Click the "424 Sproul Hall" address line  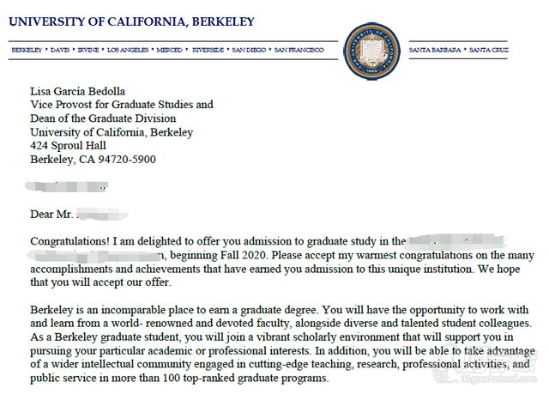[70, 146]
